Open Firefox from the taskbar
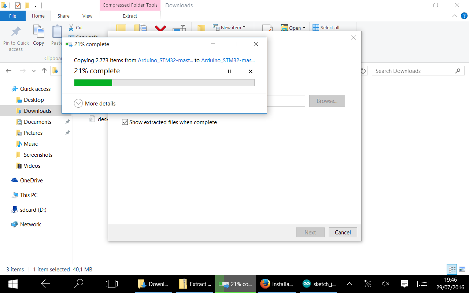469x293 pixels. (x=277, y=284)
